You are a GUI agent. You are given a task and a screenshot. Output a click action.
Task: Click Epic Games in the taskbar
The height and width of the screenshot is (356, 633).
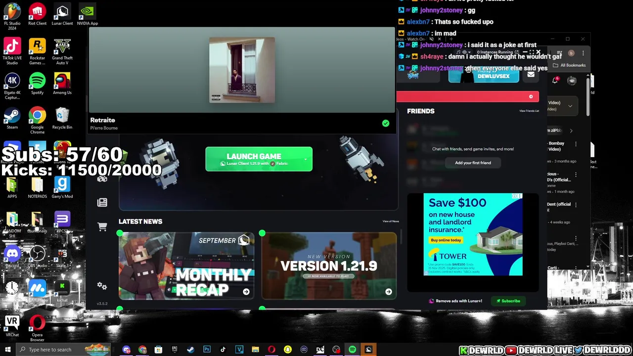coord(175,350)
